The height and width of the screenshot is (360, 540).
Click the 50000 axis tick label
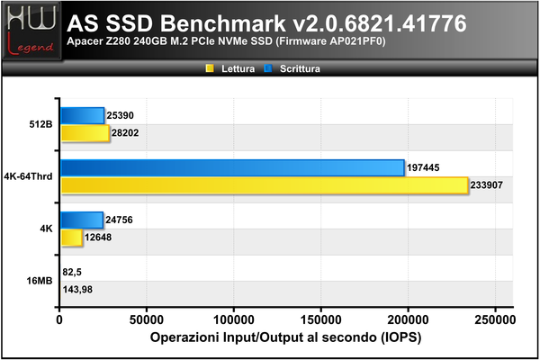click(x=147, y=320)
